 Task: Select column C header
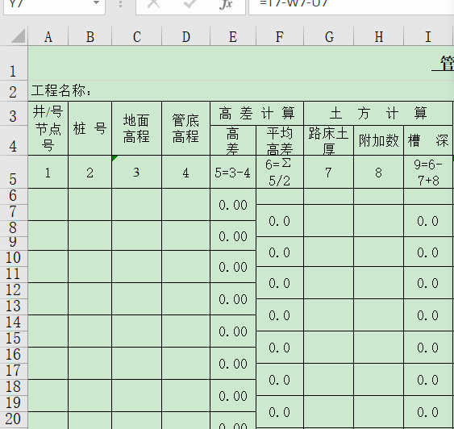pos(136,36)
